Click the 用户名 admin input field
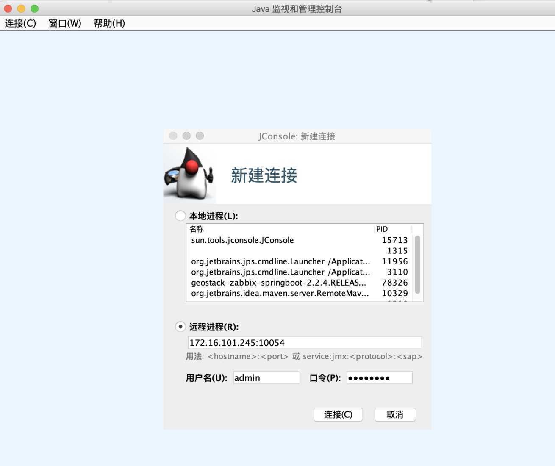The image size is (555, 466). pyautogui.click(x=266, y=378)
